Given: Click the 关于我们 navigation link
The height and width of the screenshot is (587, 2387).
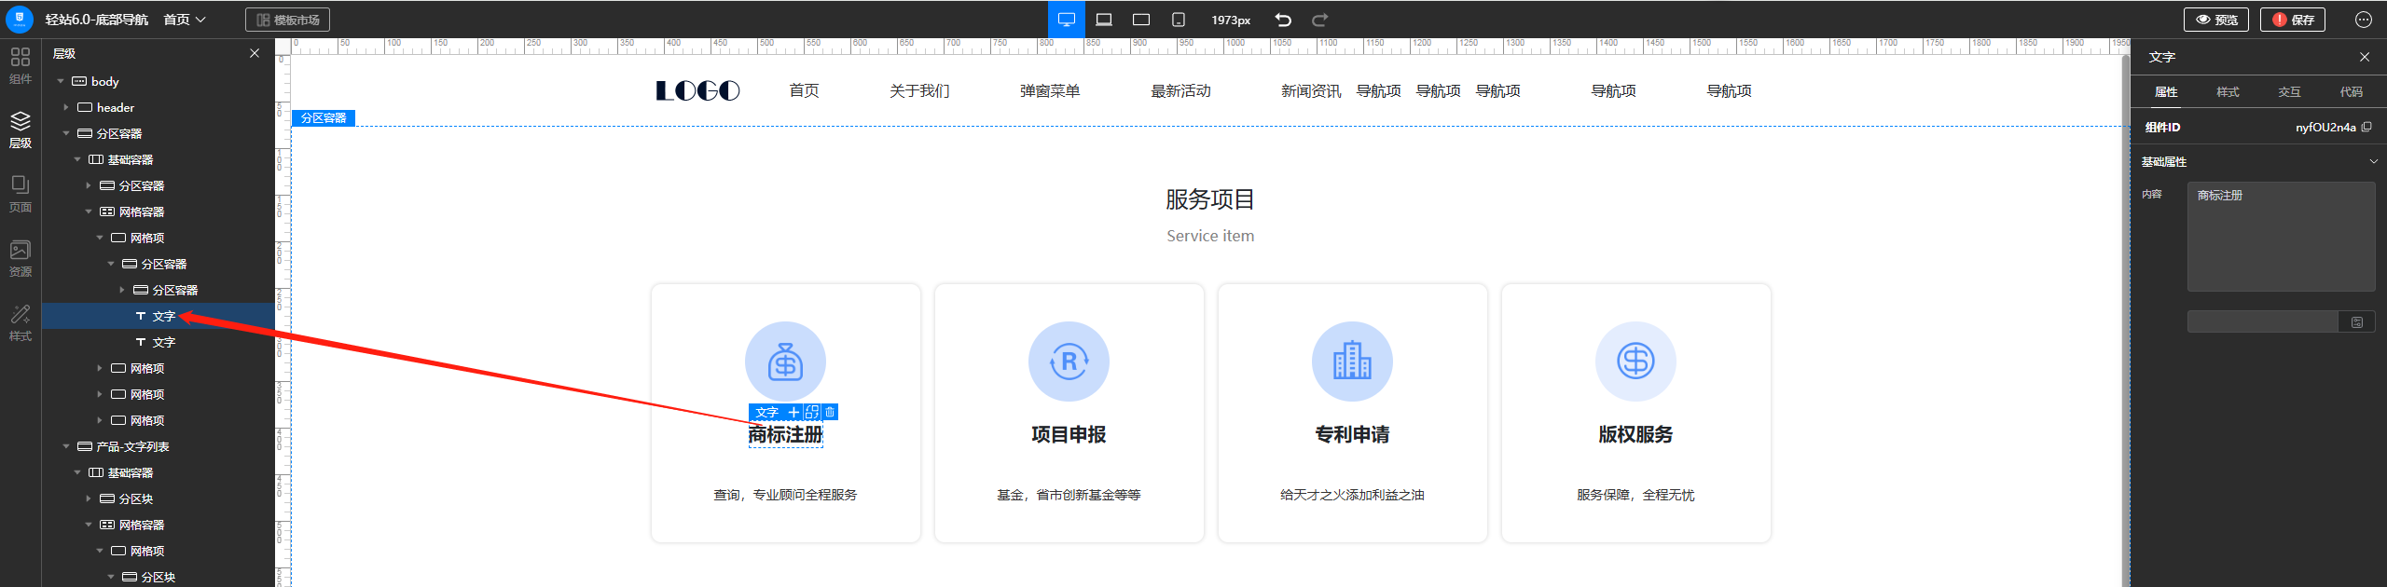Looking at the screenshot, I should 919,91.
